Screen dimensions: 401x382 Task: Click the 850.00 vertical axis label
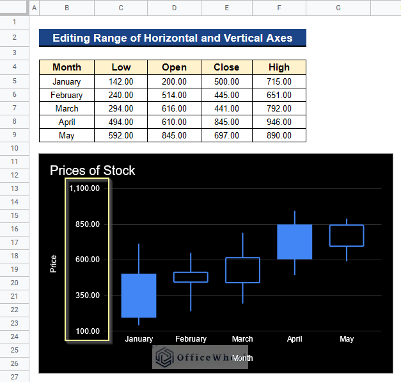(x=88, y=224)
